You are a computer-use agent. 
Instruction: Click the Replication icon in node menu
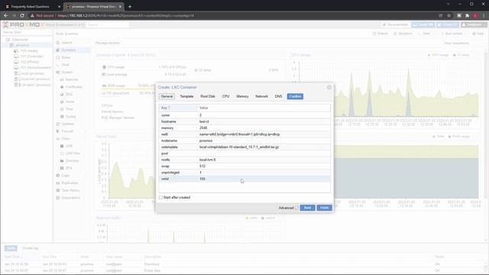(58, 183)
